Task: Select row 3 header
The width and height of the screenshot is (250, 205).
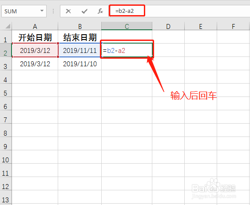Action: click(6, 64)
